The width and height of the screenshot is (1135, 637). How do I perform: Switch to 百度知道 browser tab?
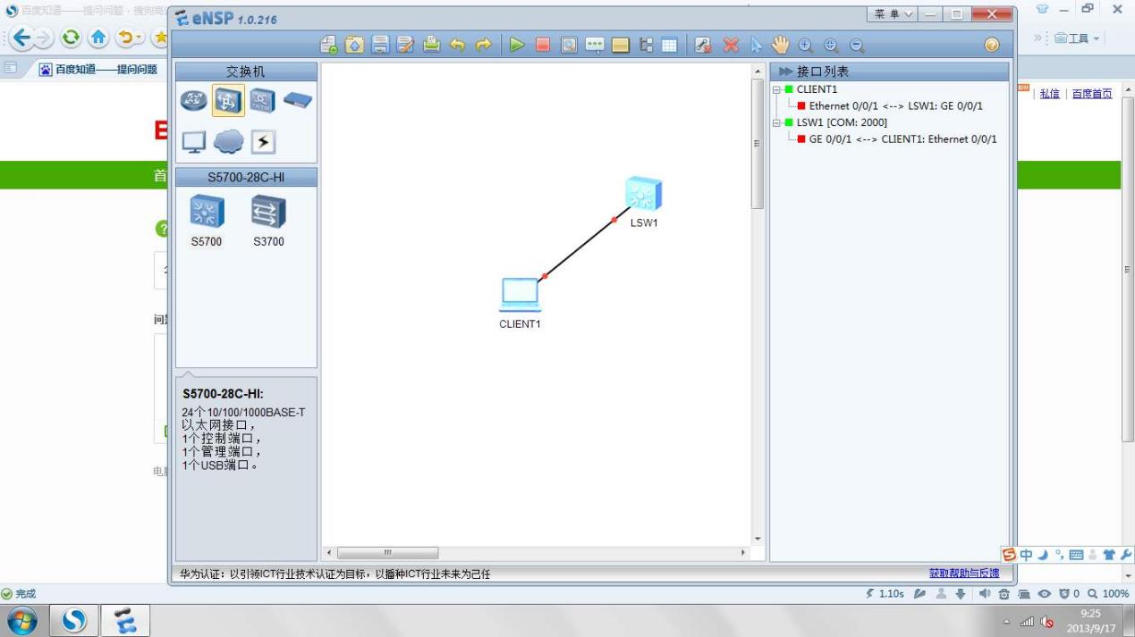tap(98, 70)
